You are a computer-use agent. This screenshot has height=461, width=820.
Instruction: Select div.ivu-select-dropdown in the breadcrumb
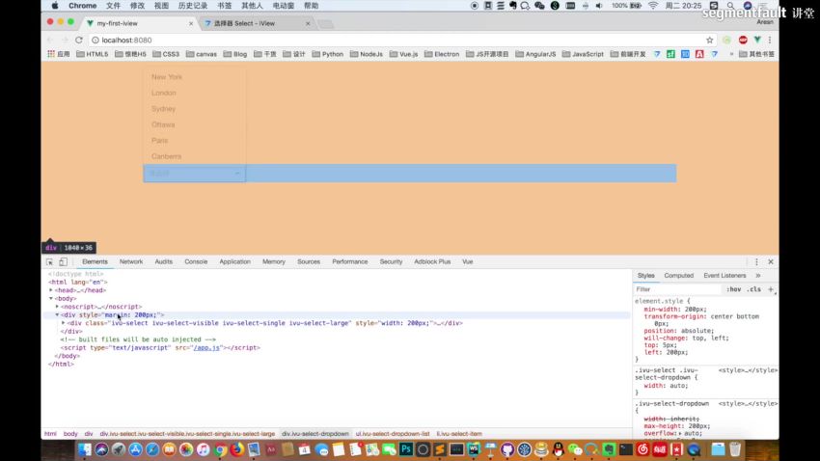tap(315, 434)
